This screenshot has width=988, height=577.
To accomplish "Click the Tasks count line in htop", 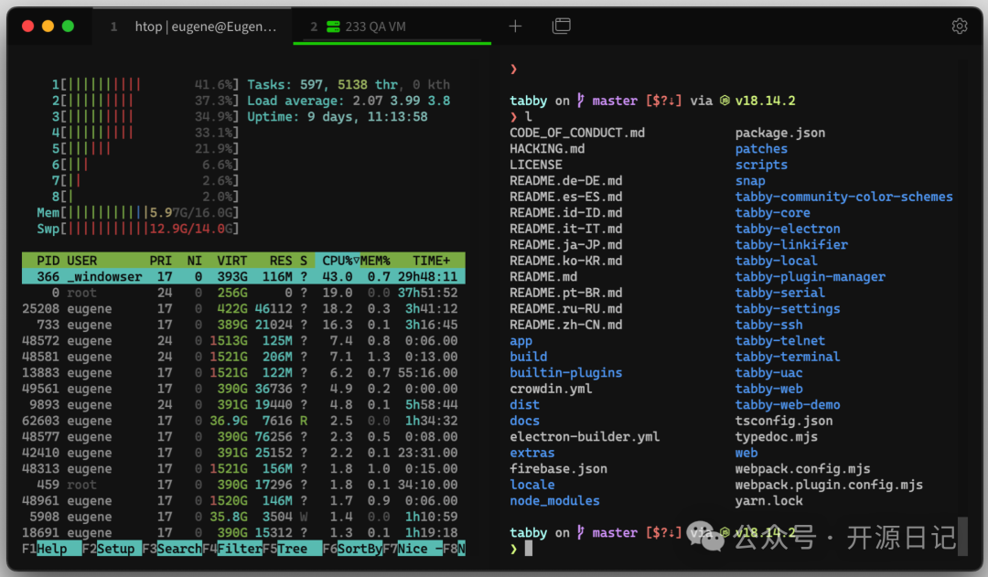I will pyautogui.click(x=349, y=84).
